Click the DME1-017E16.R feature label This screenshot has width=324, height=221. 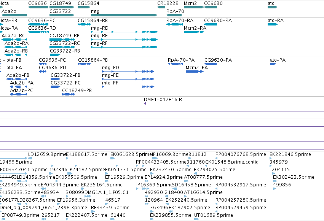[163, 100]
